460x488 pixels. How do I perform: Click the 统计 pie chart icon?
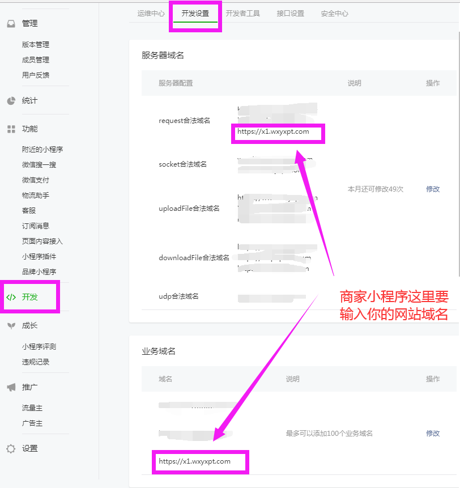[11, 101]
